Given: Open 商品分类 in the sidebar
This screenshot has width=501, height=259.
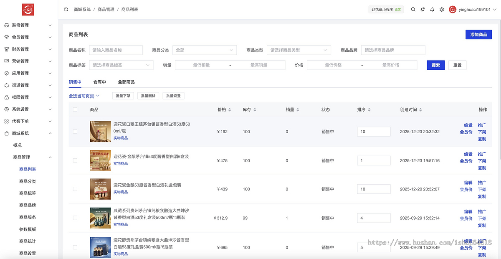Looking at the screenshot, I should [x=28, y=181].
